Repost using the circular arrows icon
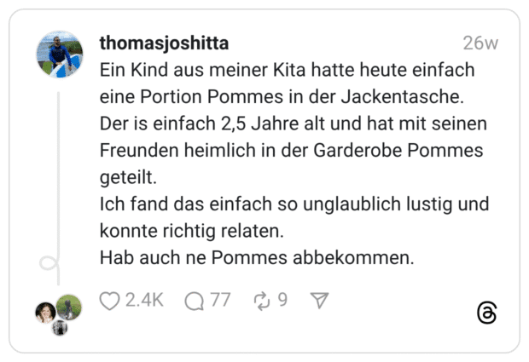This screenshot has height=362, width=529. (x=261, y=301)
